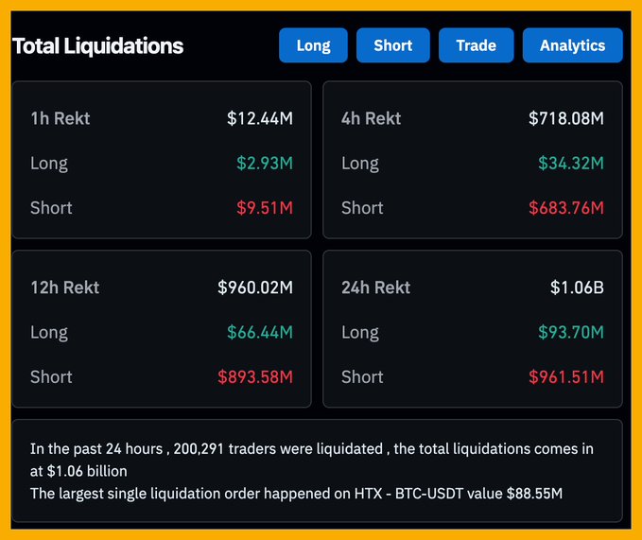Screen dimensions: 642x540
Task: Open the Analytics button
Action: click(572, 45)
